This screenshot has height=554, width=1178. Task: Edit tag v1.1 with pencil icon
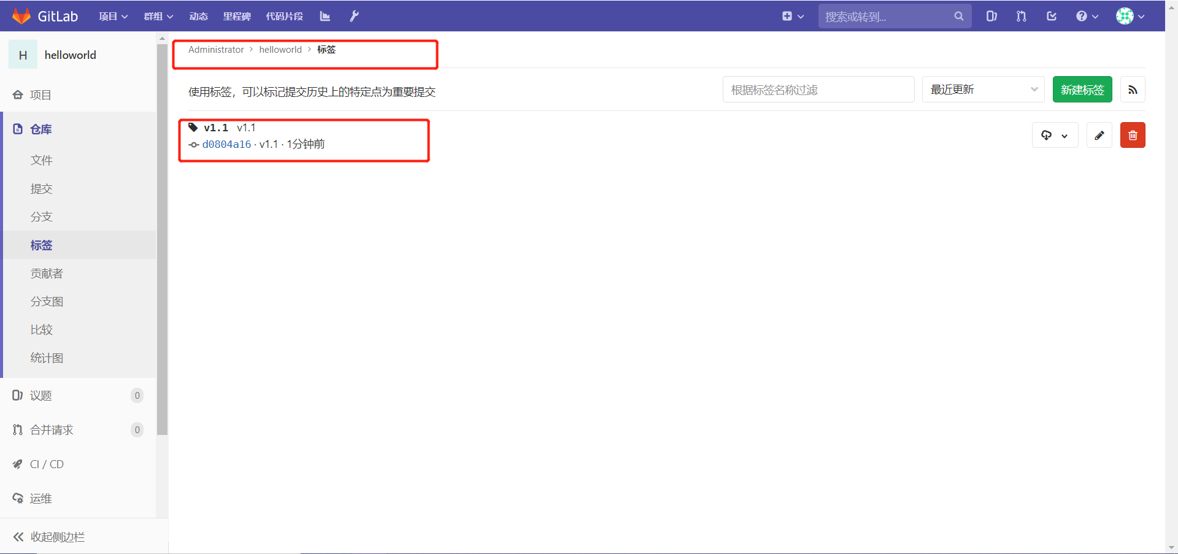pos(1099,135)
